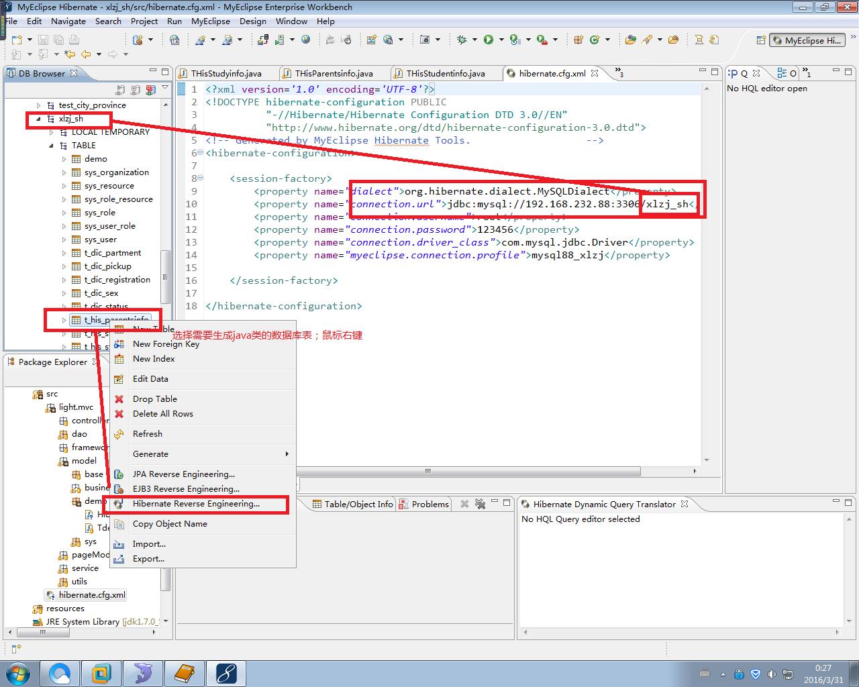Screen dimensions: 859x687
Task: Open the MyEclipse menu
Action: [x=211, y=21]
